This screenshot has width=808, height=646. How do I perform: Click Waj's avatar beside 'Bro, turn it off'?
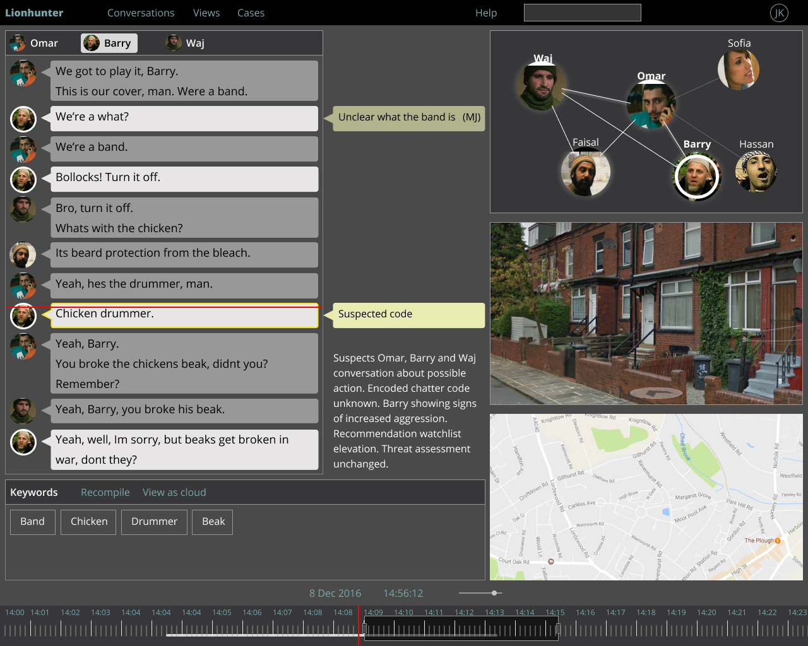pyautogui.click(x=23, y=210)
